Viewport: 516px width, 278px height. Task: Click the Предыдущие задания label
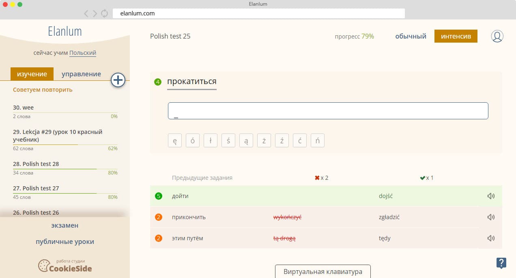tap(202, 178)
